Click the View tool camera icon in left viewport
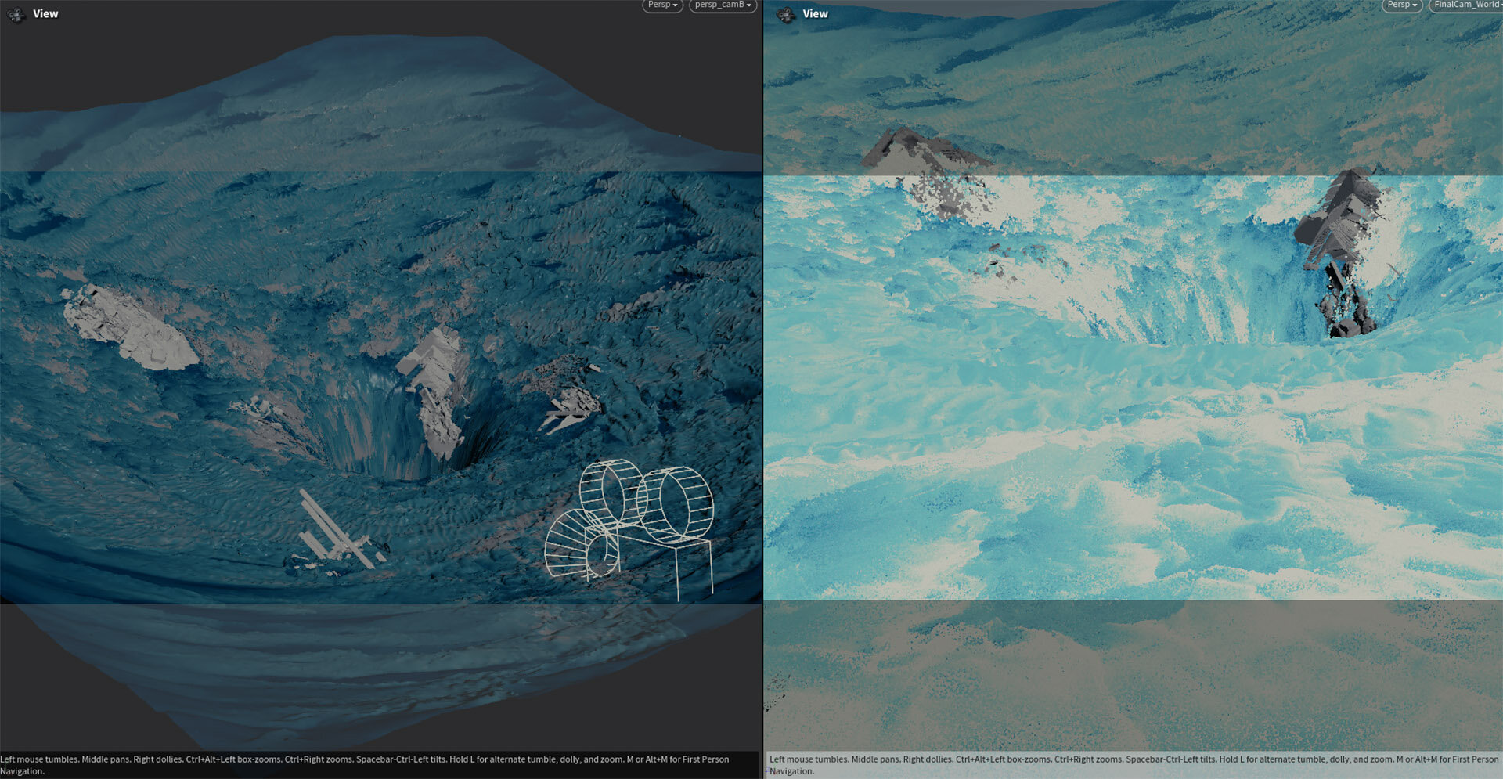This screenshot has height=779, width=1503. click(x=16, y=14)
